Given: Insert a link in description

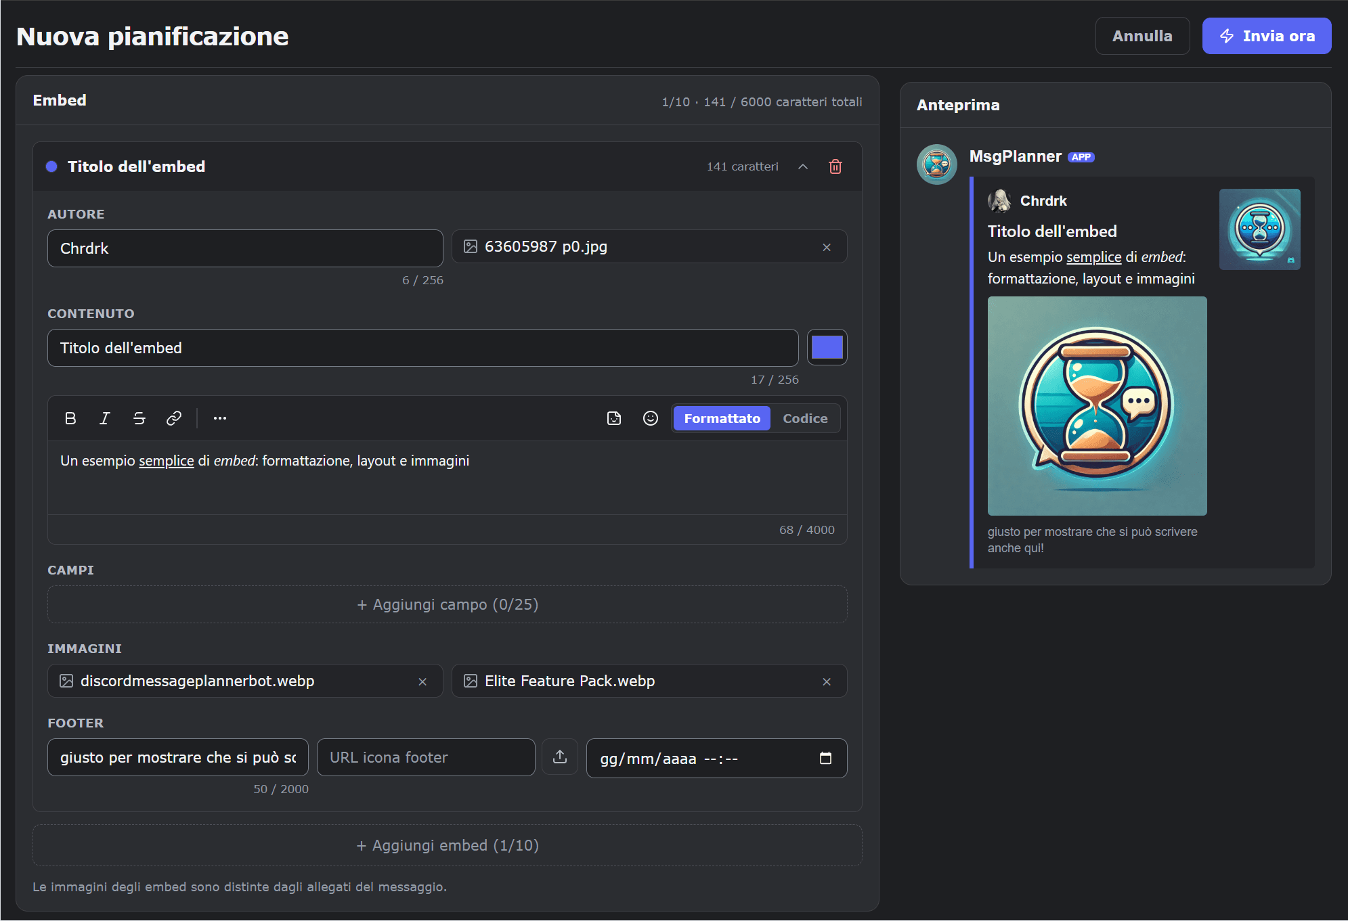Looking at the screenshot, I should point(174,418).
